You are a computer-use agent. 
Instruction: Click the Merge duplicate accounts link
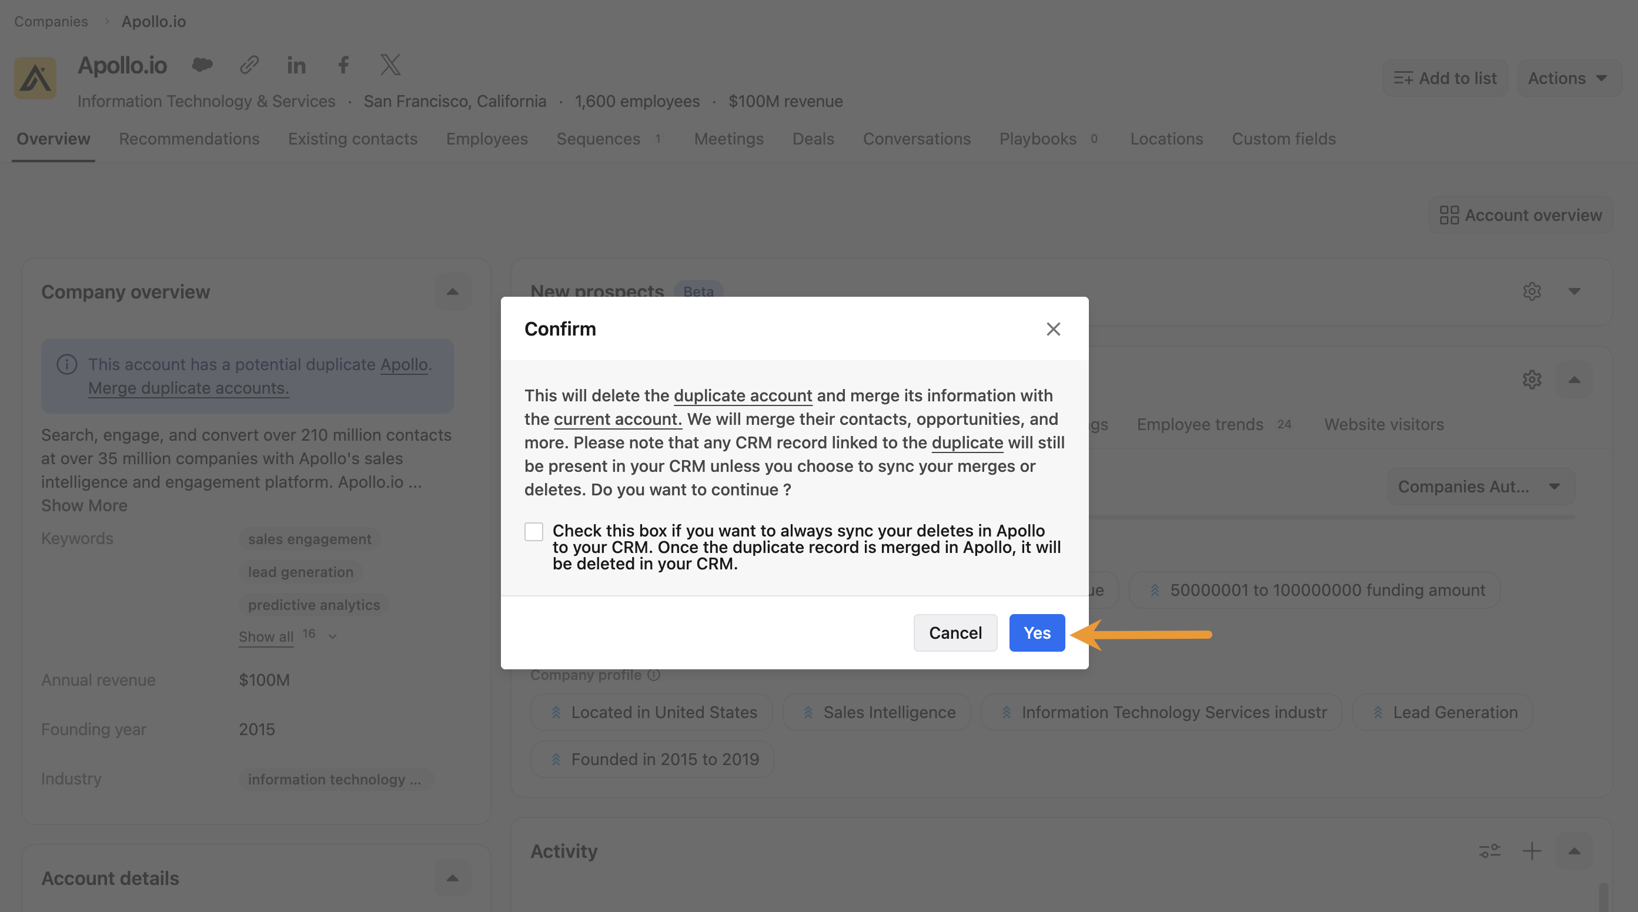pyautogui.click(x=188, y=388)
